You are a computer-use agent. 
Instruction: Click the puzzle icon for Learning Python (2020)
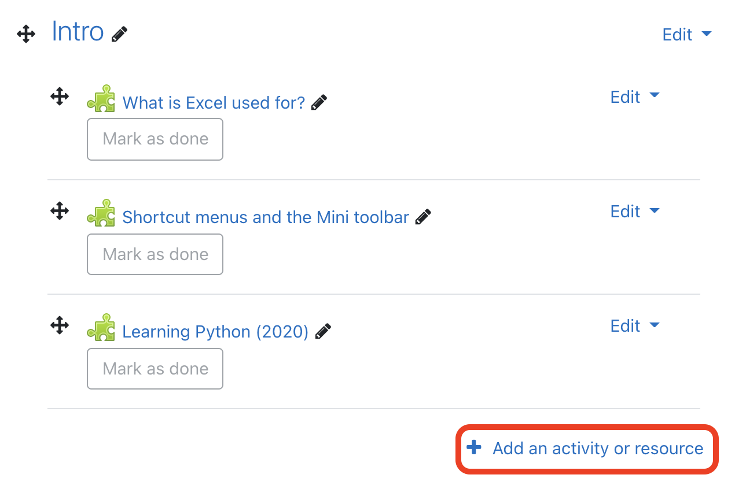tap(102, 327)
